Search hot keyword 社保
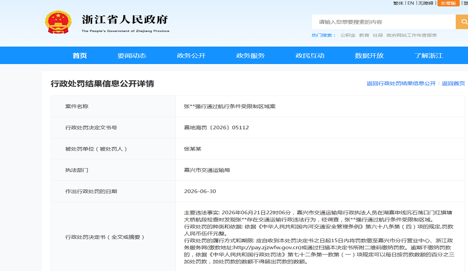The image size is (468, 271). (x=378, y=35)
